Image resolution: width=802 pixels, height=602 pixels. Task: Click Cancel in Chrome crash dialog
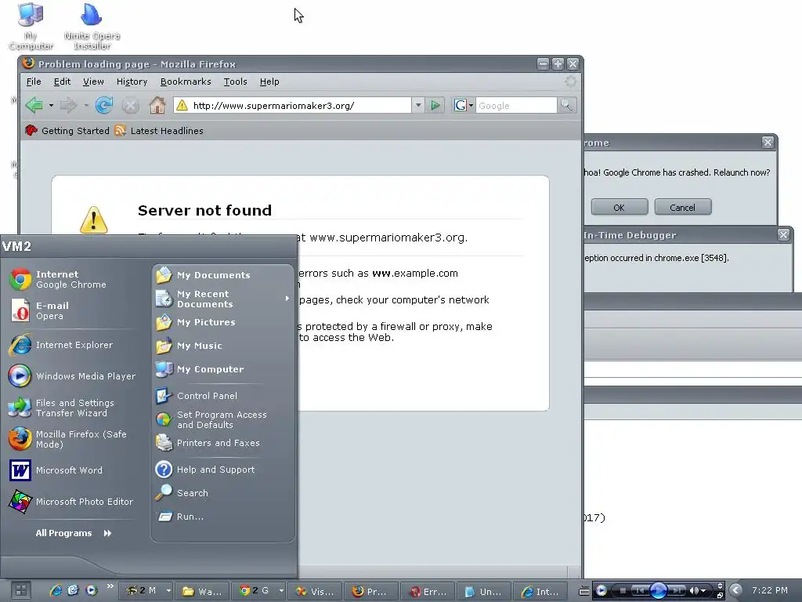click(683, 207)
